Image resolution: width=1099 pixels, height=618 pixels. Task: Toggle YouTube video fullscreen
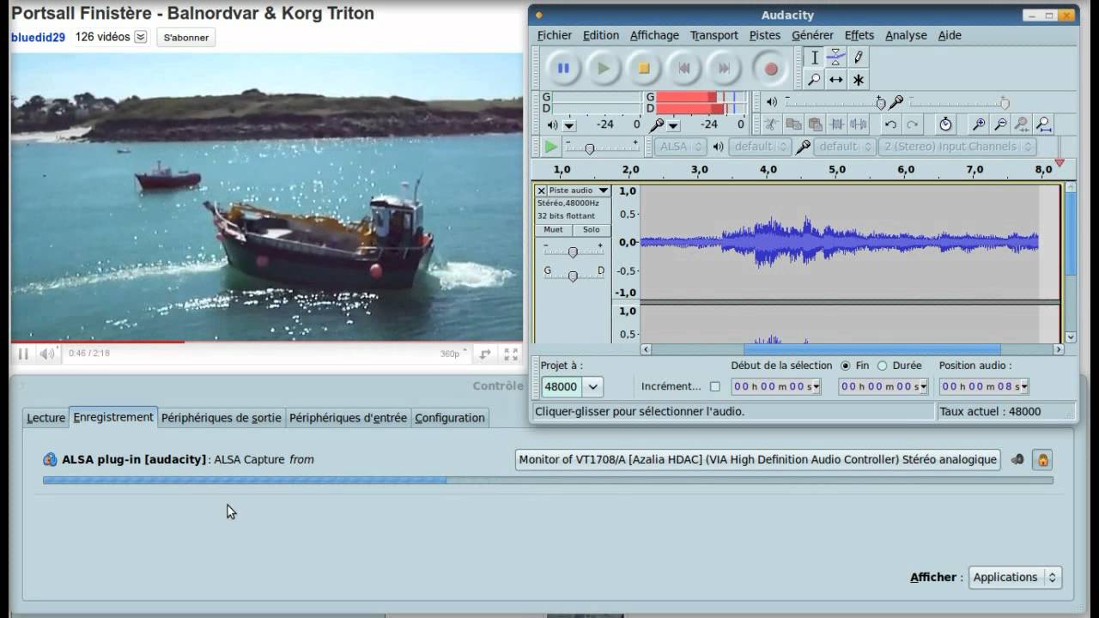point(511,354)
